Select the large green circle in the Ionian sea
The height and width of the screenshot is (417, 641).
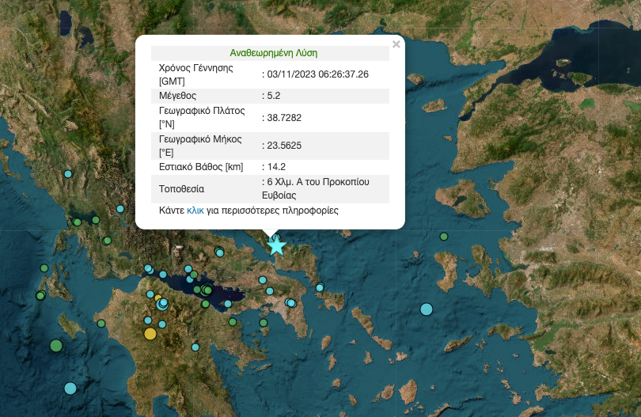pyautogui.click(x=56, y=346)
